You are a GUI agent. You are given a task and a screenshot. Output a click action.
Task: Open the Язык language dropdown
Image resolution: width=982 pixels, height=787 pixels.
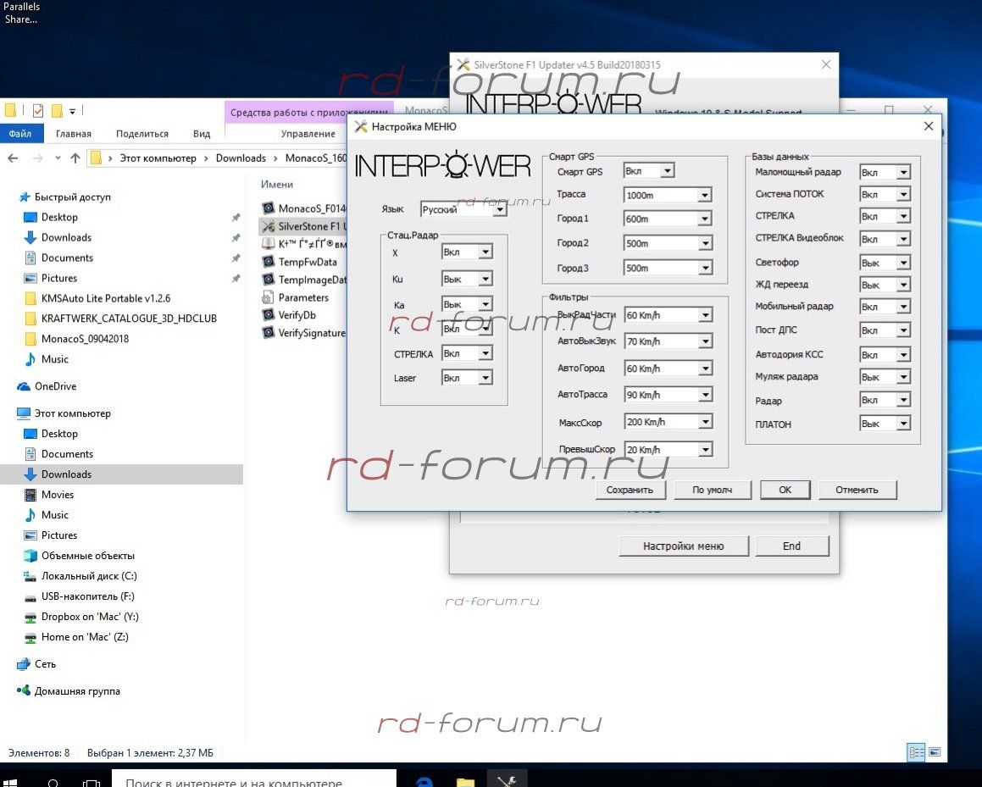point(499,209)
